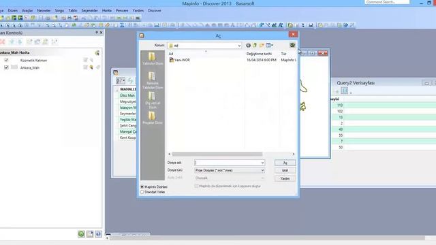436x245 pixels.
Task: Open the Sorgu menu
Action: tap(59, 11)
